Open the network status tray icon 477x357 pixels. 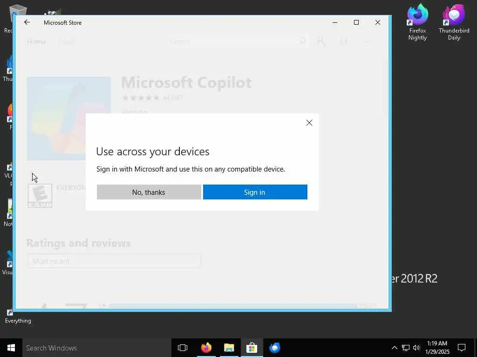coord(406,348)
